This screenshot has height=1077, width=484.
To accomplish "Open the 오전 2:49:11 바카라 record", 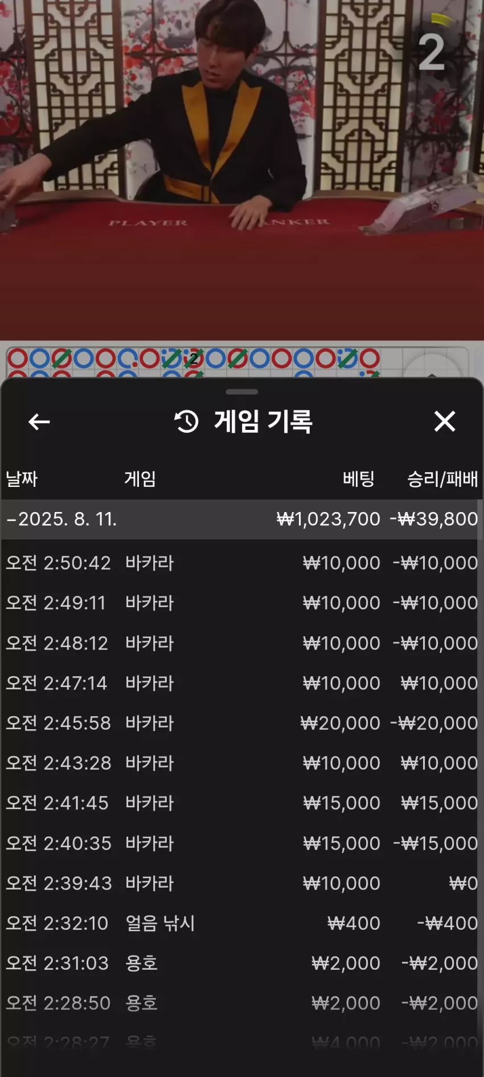I will [x=242, y=603].
